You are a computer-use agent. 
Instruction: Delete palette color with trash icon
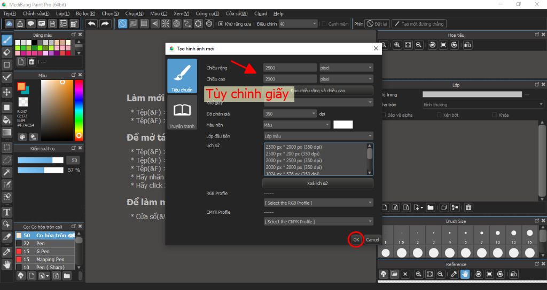coord(32,62)
